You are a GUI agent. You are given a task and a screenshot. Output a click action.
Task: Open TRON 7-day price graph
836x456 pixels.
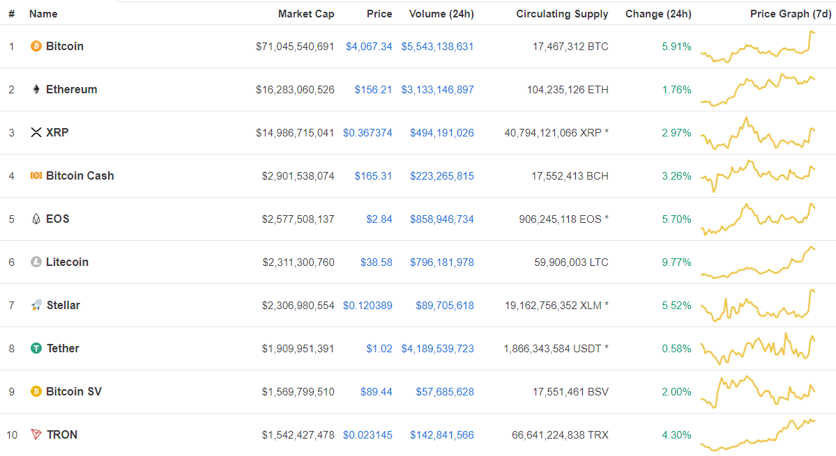(x=758, y=434)
